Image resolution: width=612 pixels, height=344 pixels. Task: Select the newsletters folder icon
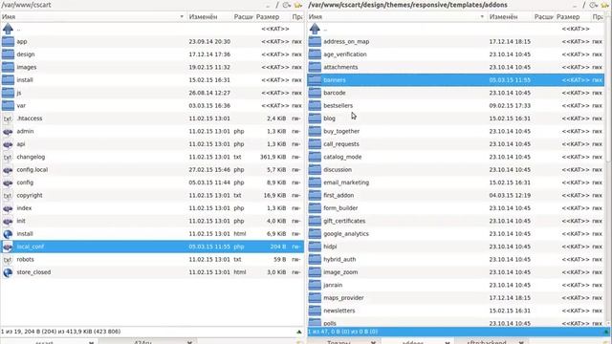point(315,311)
